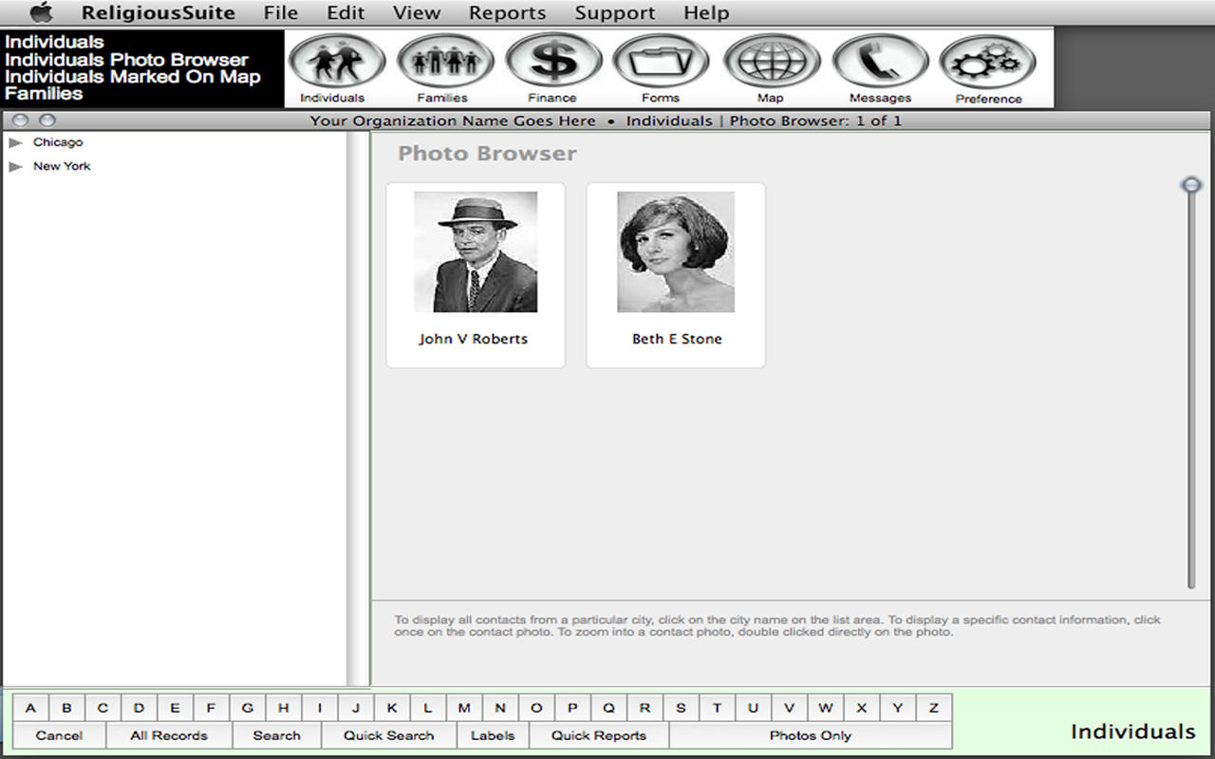Image resolution: width=1215 pixels, height=759 pixels.
Task: Click the Search button
Action: tap(277, 735)
